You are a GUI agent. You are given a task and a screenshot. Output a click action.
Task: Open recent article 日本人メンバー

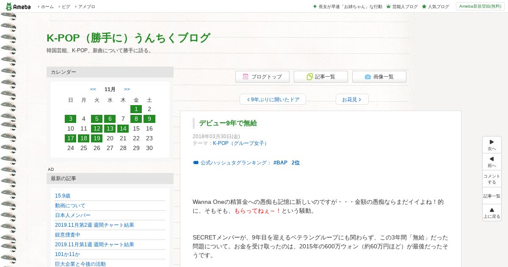tap(73, 215)
